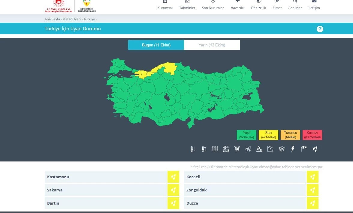Click the rain warning icon beside Zonguldak
Image resolution: width=353 pixels, height=213 pixels.
(312, 190)
